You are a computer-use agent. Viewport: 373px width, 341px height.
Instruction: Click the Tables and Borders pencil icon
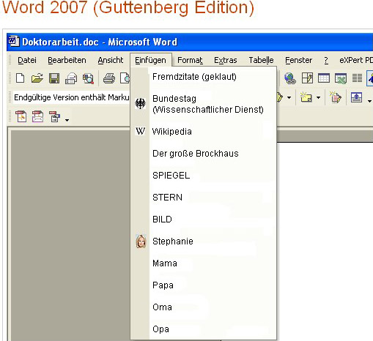pyautogui.click(x=307, y=78)
